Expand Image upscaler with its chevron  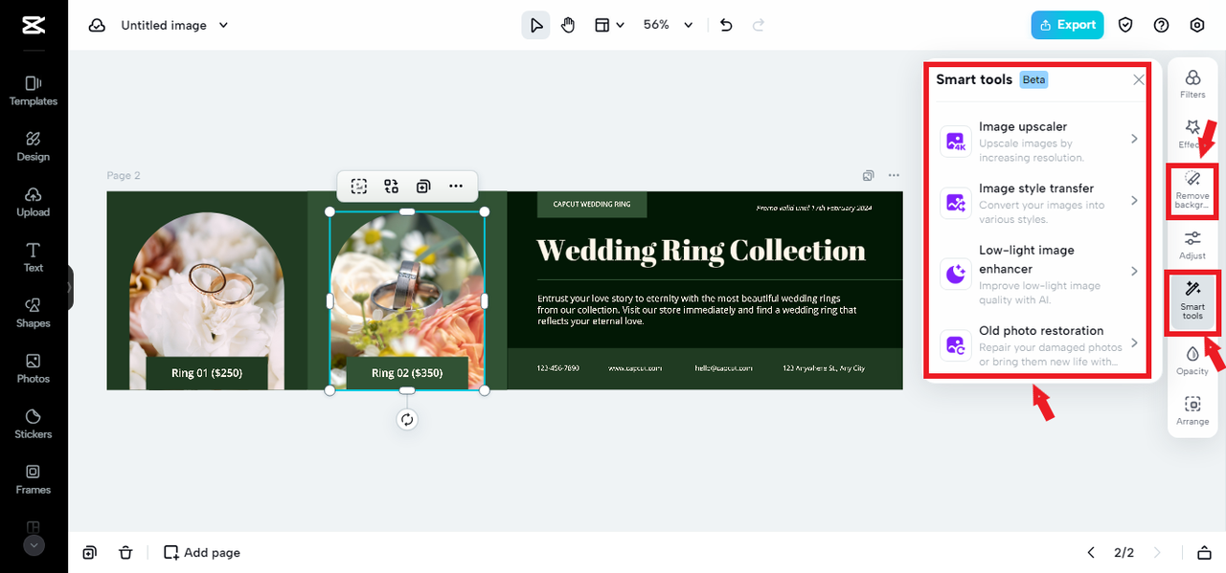[x=1134, y=139]
